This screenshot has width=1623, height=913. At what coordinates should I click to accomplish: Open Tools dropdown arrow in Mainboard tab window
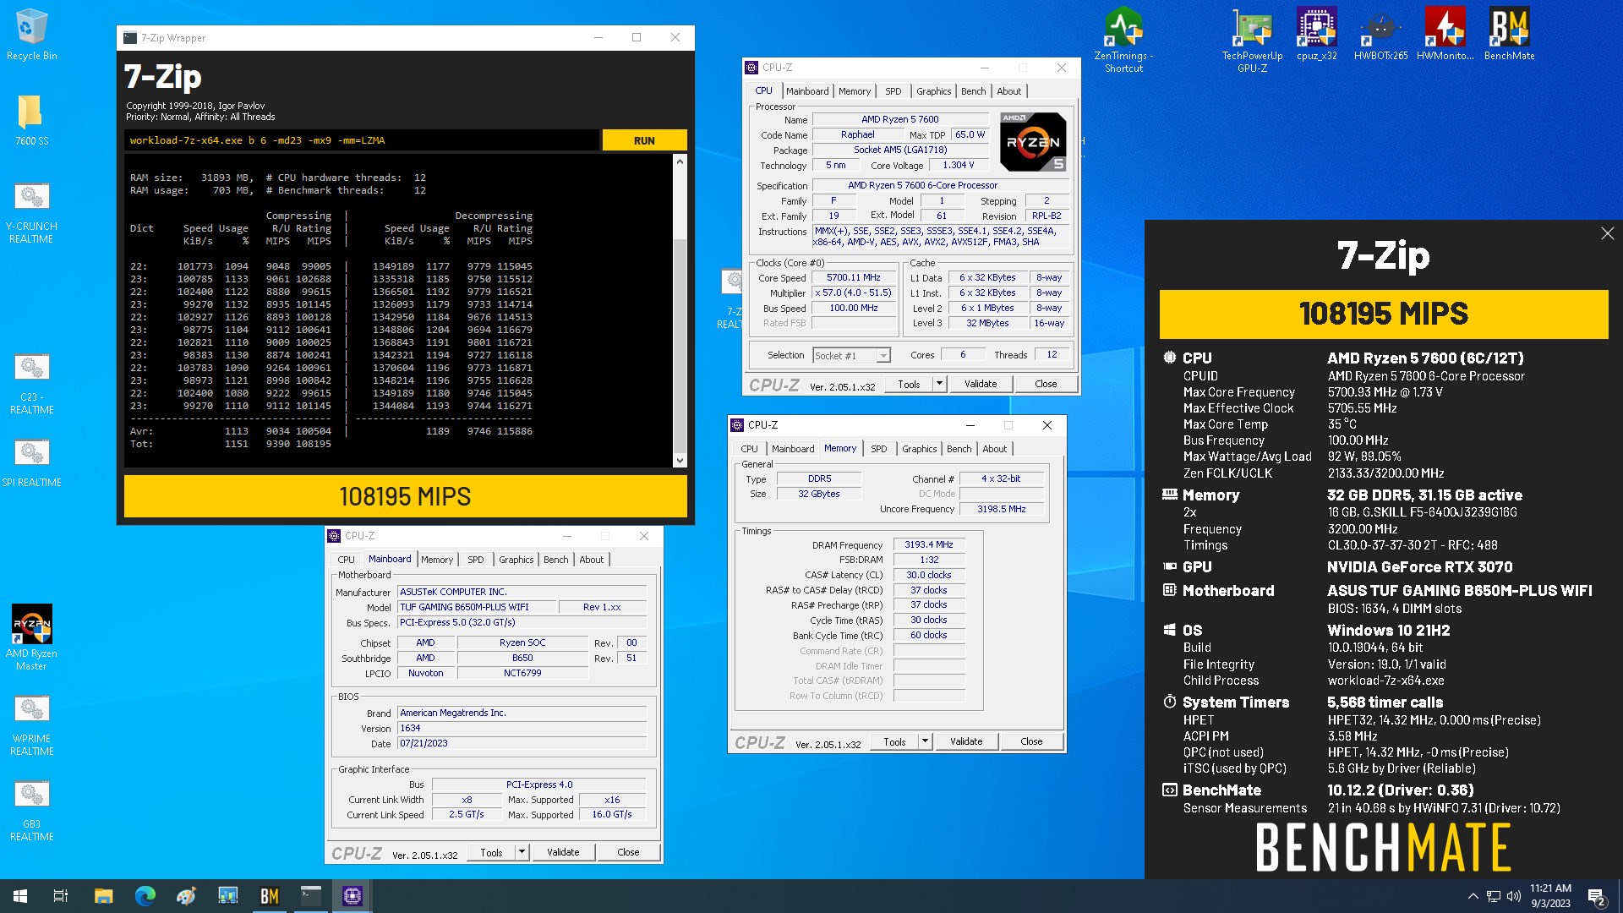click(522, 852)
